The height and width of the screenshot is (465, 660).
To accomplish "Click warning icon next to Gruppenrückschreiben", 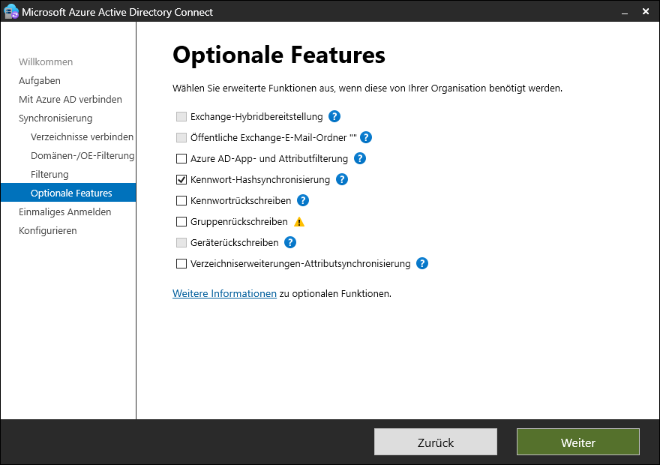I will click(299, 222).
